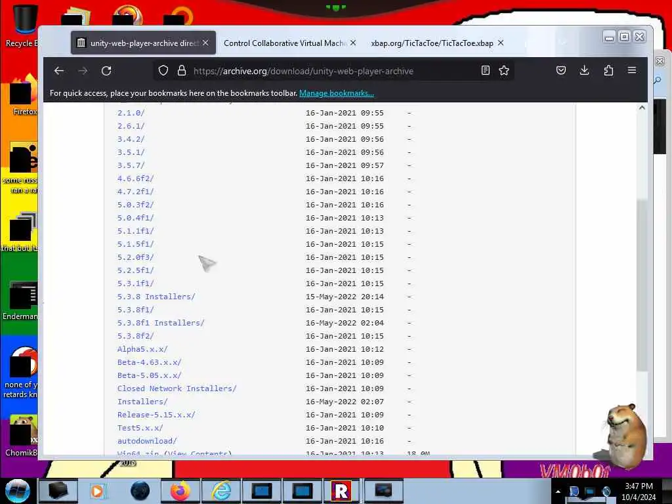Open the 5.1.5f1/ directory
672x504 pixels.
(135, 244)
